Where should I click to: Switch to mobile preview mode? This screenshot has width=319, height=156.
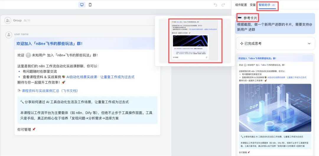click(90, 5)
